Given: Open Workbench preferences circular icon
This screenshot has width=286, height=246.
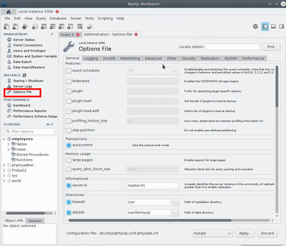Looking at the screenshot, I should click(x=256, y=27).
